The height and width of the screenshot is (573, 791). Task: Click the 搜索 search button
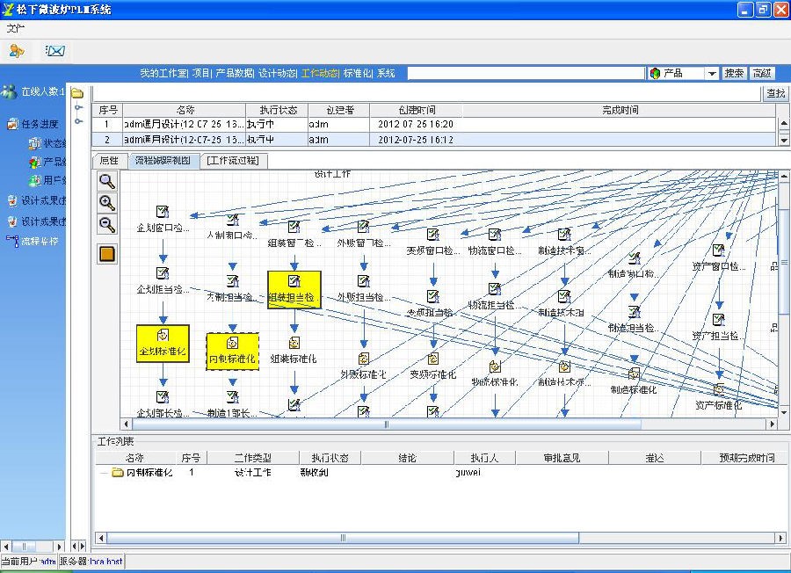click(x=734, y=74)
